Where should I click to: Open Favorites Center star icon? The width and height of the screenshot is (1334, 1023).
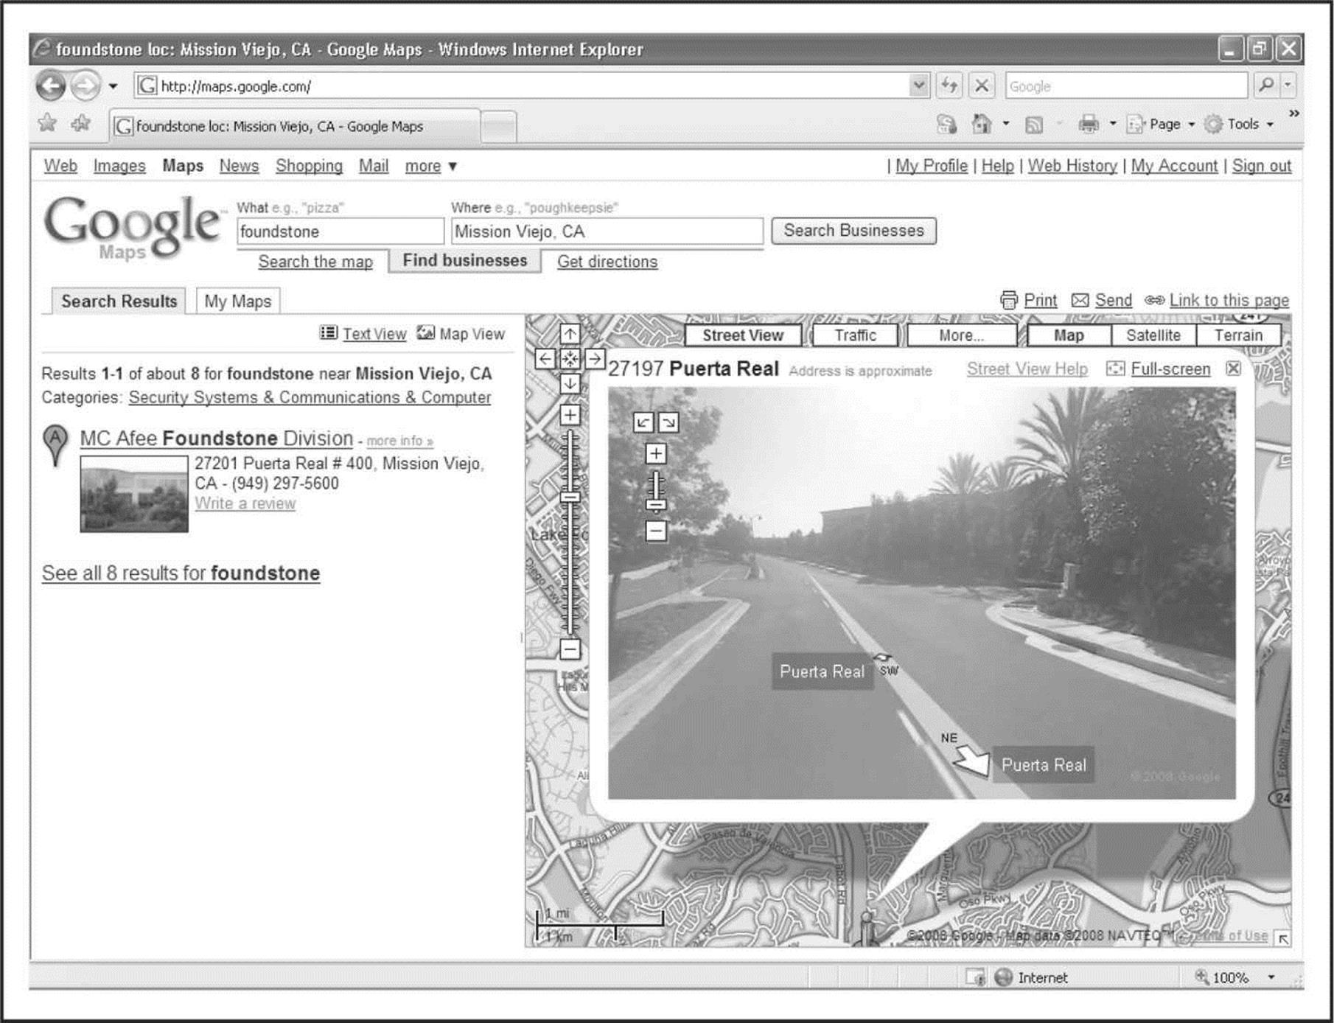pyautogui.click(x=47, y=123)
